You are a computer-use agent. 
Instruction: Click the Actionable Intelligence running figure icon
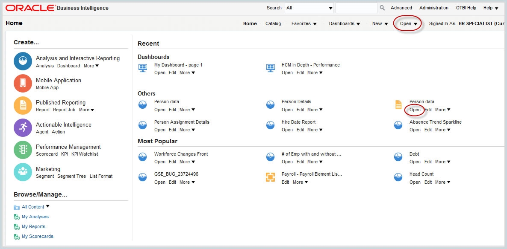point(23,127)
